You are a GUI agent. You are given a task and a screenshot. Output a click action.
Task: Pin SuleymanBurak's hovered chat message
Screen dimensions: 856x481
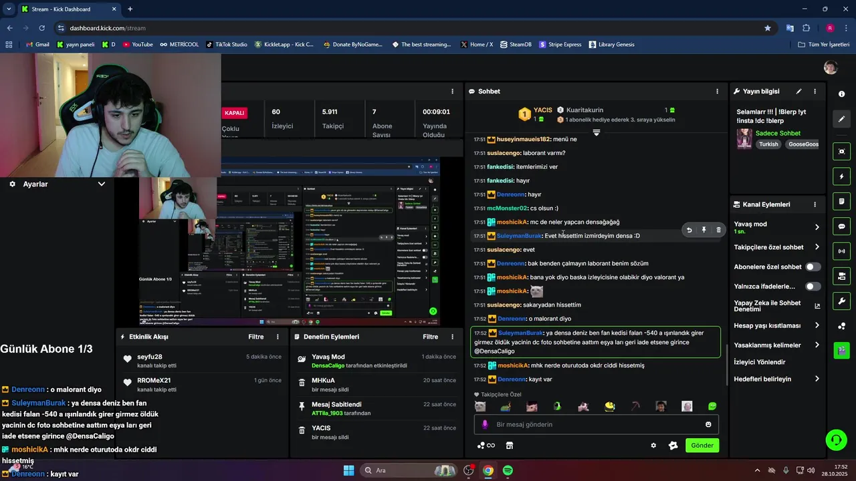[704, 230]
